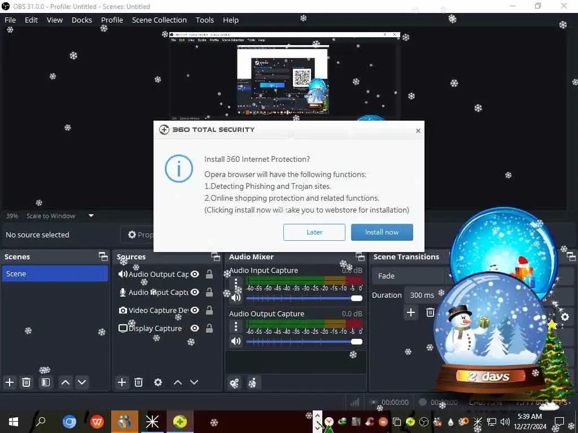
Task: Hide Video Capture Device source eye icon
Action: [x=195, y=310]
